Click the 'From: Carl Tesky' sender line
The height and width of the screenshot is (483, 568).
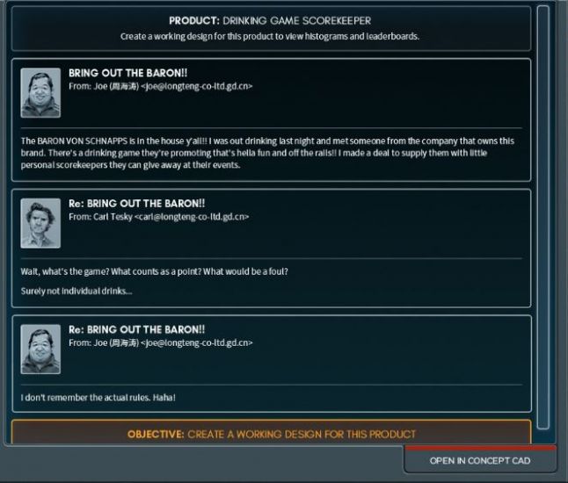[101, 216]
